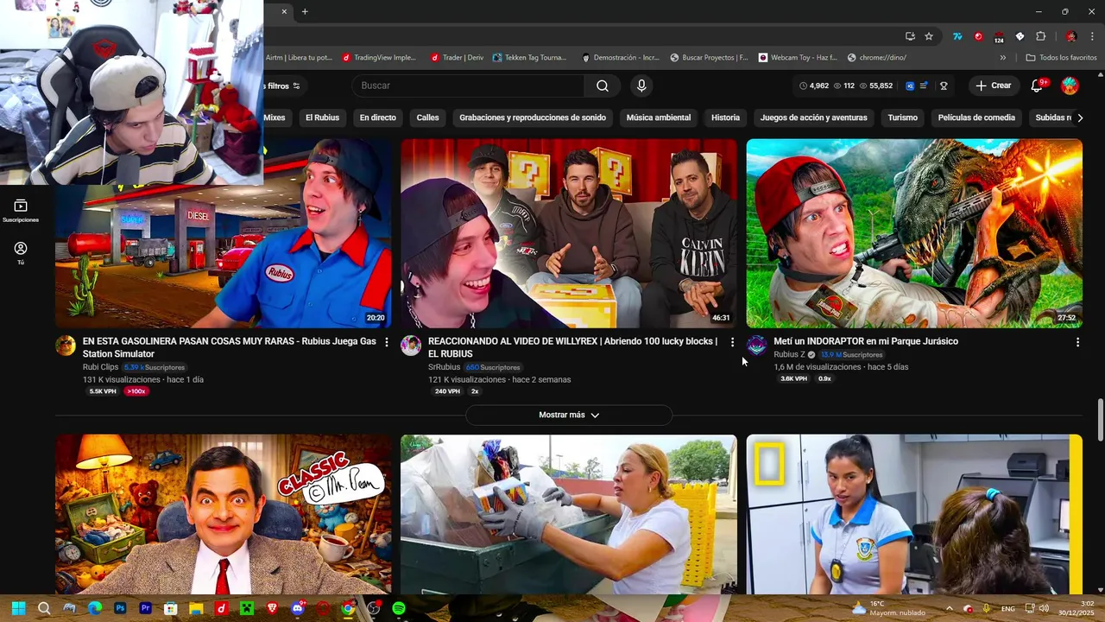The width and height of the screenshot is (1105, 622).
Task: Open the Windows Start menu
Action: pyautogui.click(x=18, y=608)
